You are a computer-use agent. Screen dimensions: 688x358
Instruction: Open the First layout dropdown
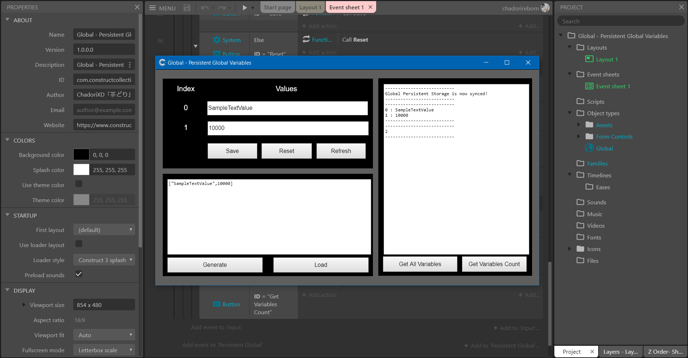click(x=104, y=229)
